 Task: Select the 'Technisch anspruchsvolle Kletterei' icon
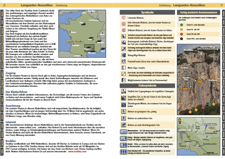pyautogui.click(x=124, y=36)
